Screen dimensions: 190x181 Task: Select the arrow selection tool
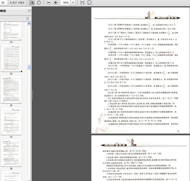[x=32, y=3]
